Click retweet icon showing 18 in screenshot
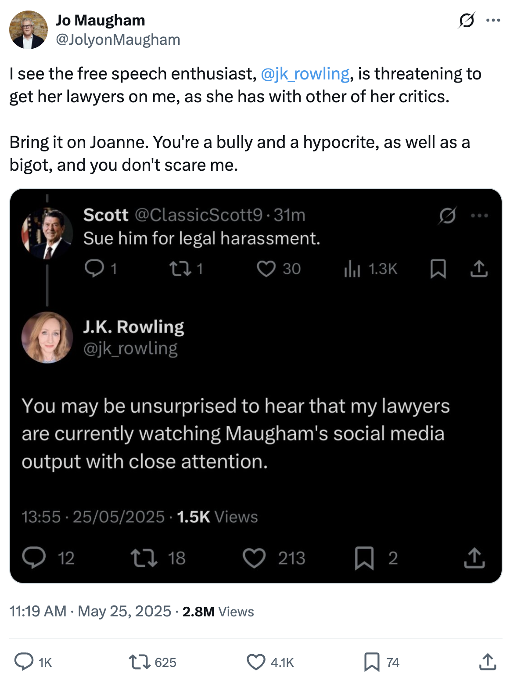The height and width of the screenshot is (684, 510). 144,558
